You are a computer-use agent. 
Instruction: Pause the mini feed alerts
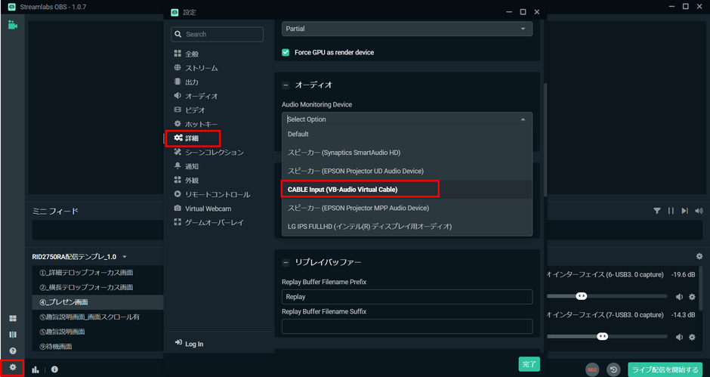[x=671, y=211]
